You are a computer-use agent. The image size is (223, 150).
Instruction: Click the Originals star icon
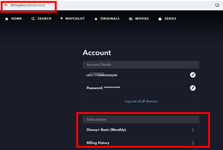(96, 19)
